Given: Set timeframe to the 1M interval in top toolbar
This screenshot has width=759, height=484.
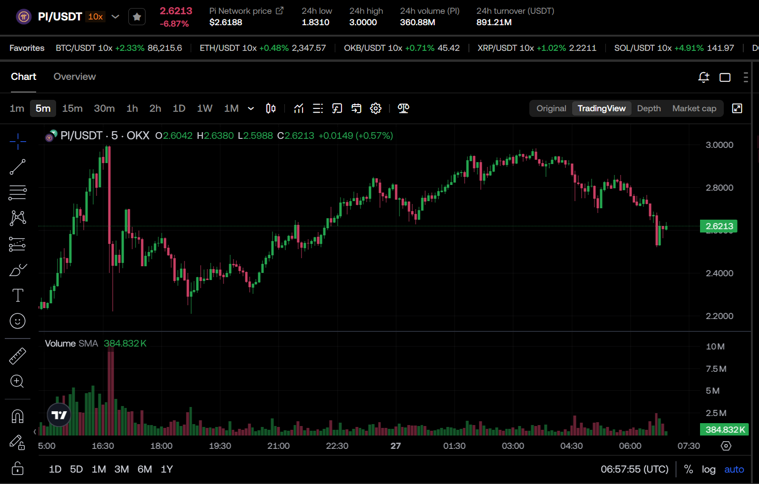Looking at the screenshot, I should [231, 108].
